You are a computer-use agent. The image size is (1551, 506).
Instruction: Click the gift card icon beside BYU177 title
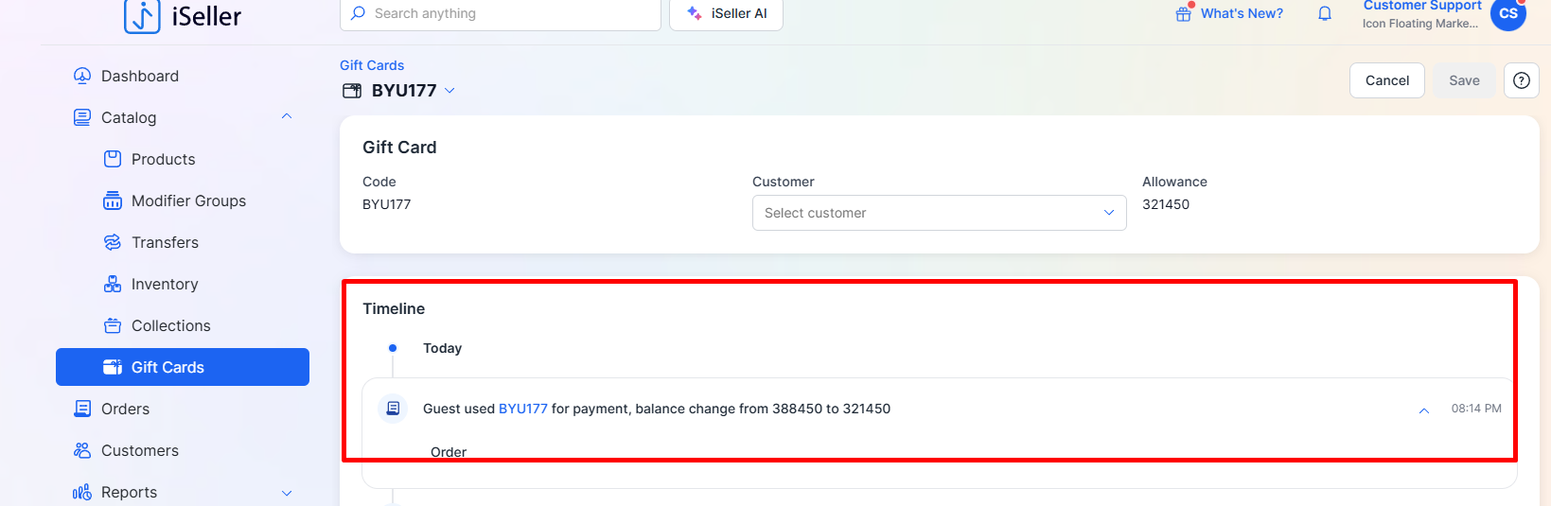[x=352, y=91]
